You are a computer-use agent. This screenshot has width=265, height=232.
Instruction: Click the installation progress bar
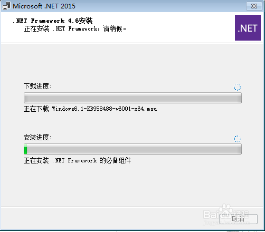click(132, 149)
